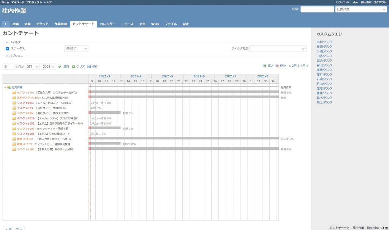This screenshot has height=230, width=389.
Task: Open the プロジェクト top menu link
Action: coord(34,2)
